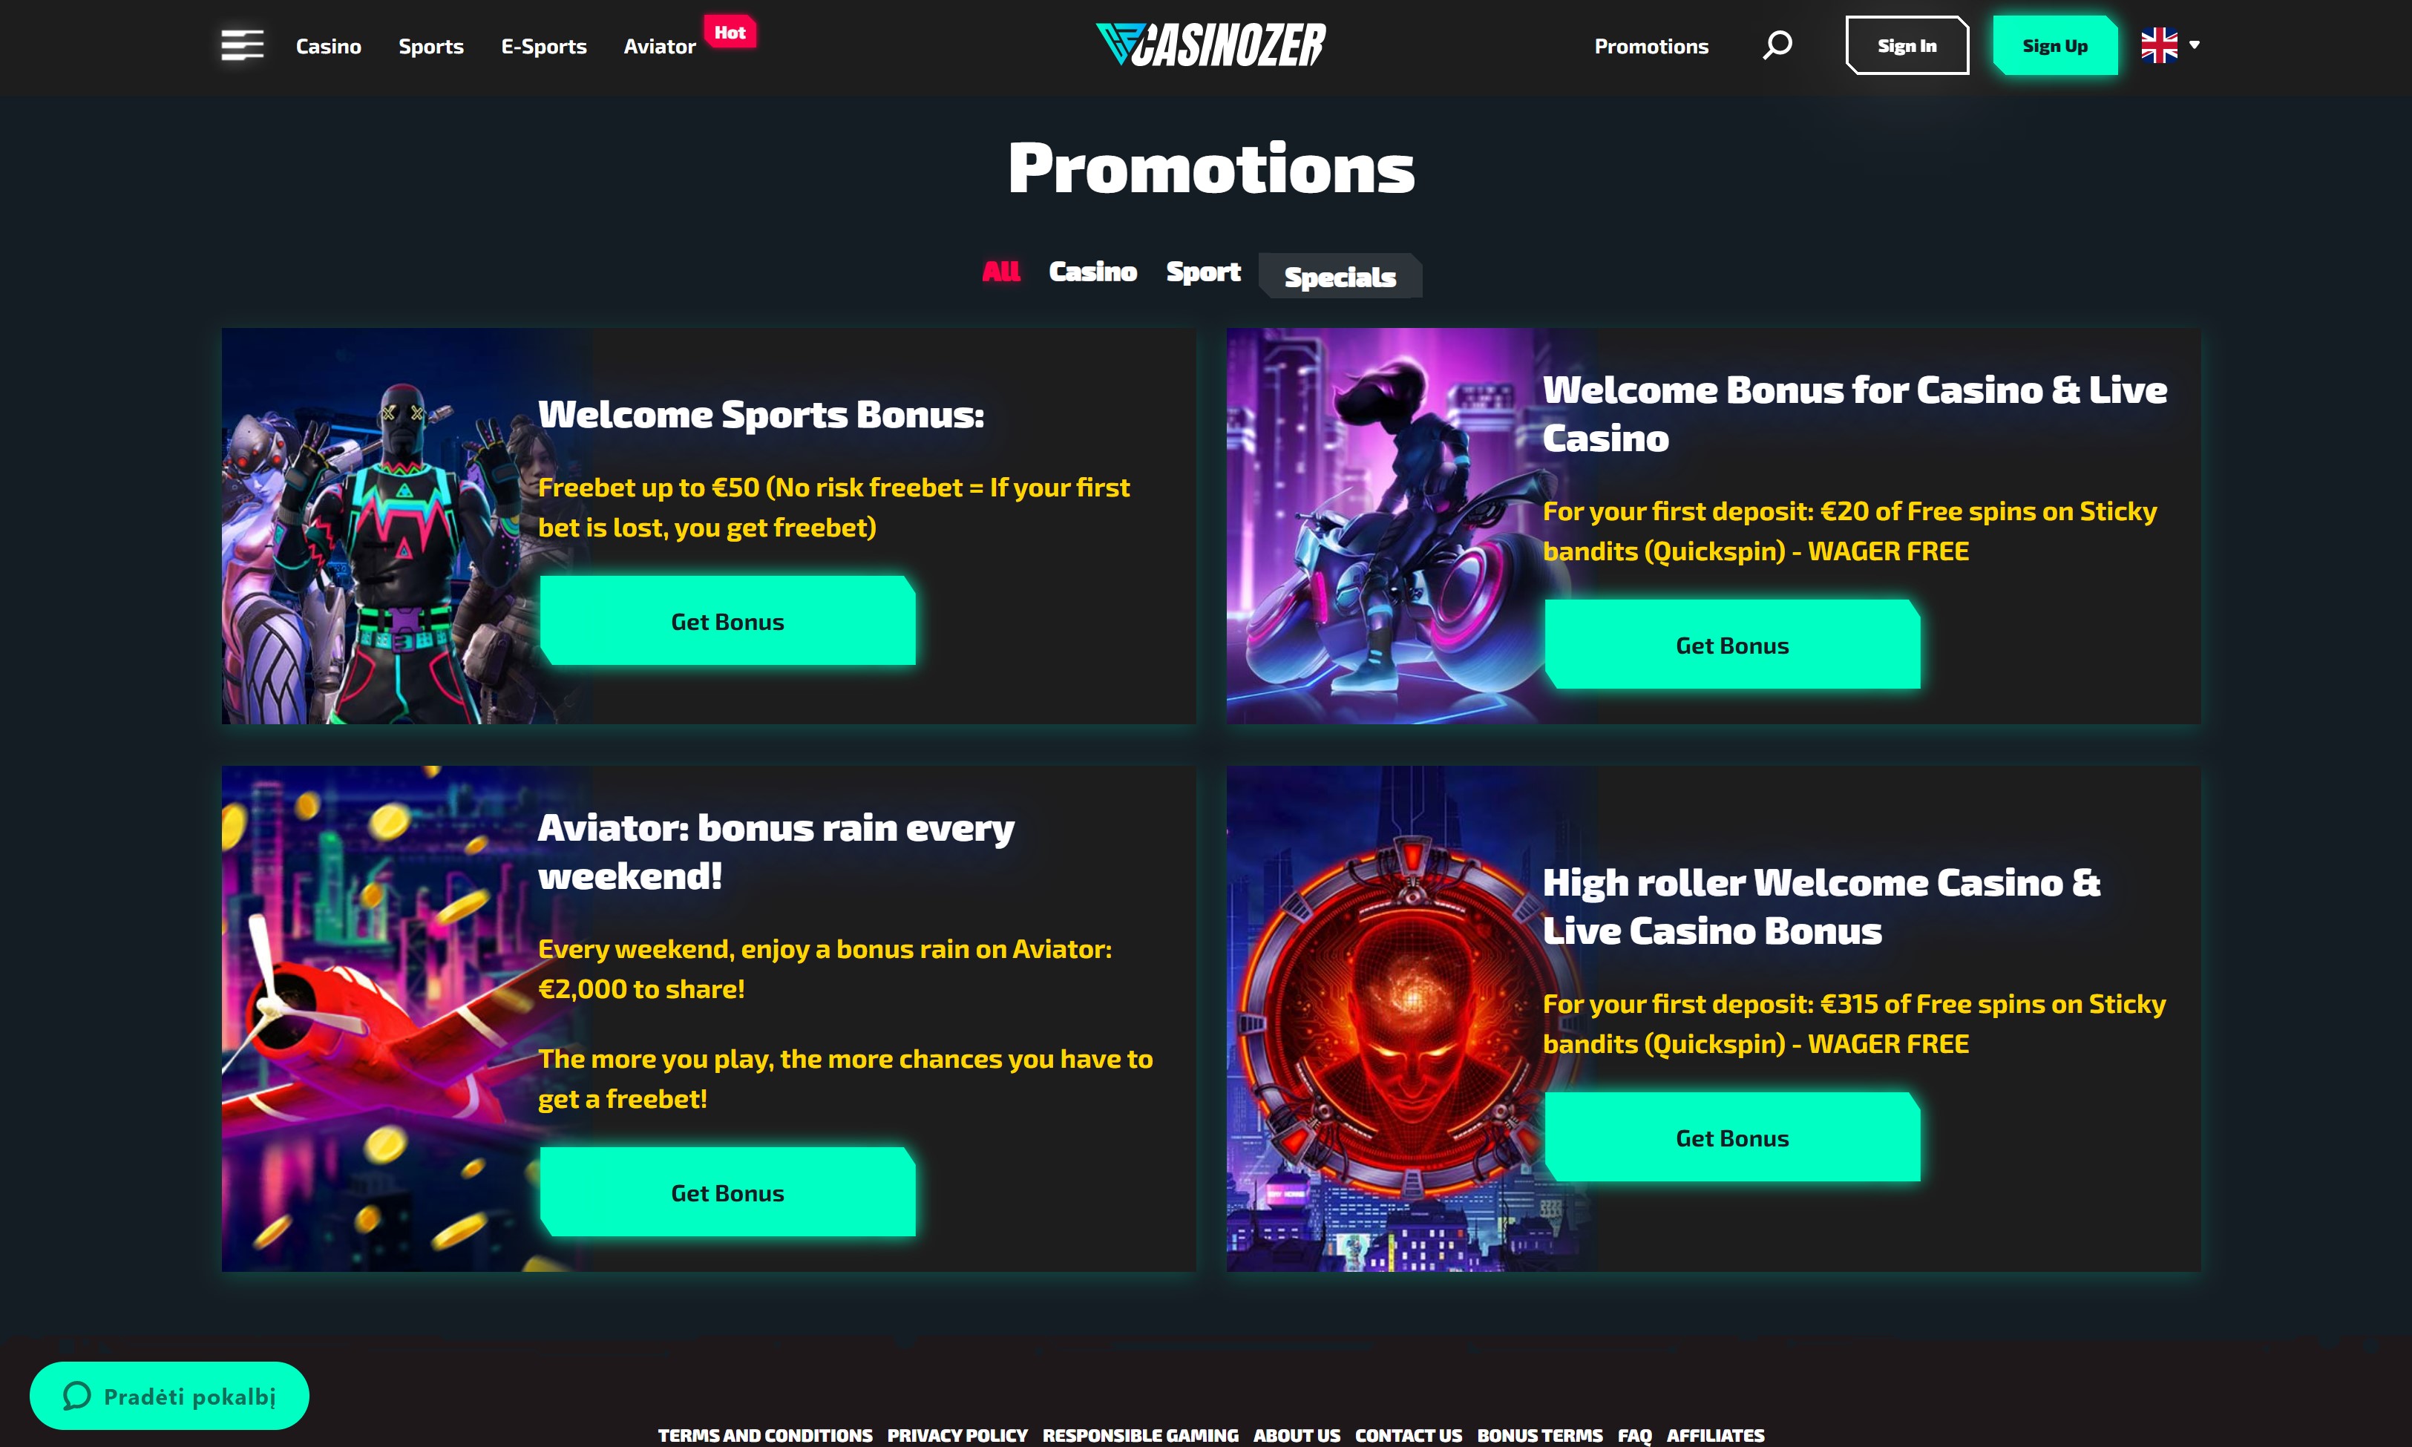Viewport: 2412px width, 1447px height.
Task: Open the language flag dropdown
Action: click(2170, 45)
